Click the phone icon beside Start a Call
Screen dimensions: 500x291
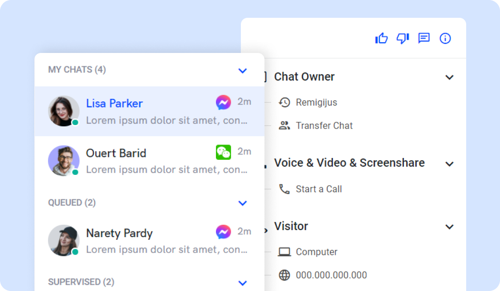[x=284, y=189]
